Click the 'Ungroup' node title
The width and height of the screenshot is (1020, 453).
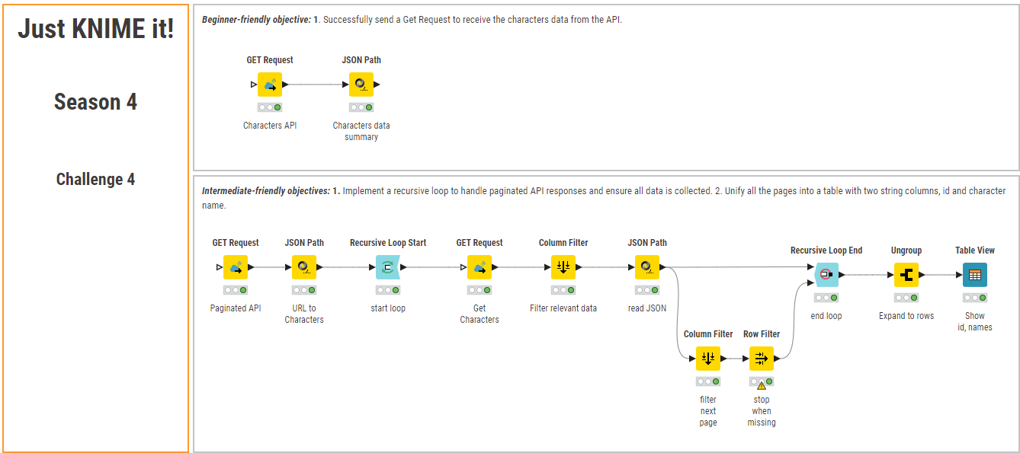pos(906,250)
